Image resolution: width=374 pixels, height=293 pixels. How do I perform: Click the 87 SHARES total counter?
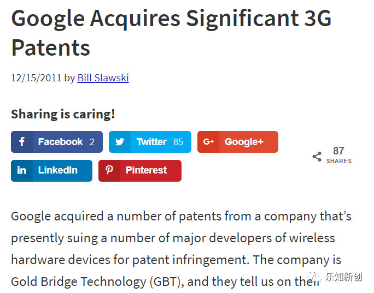click(338, 155)
